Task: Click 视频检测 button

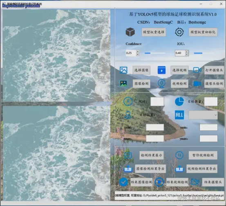Action: click(x=179, y=83)
